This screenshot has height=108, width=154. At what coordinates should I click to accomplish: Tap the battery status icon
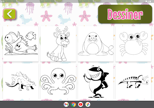[150, 1]
